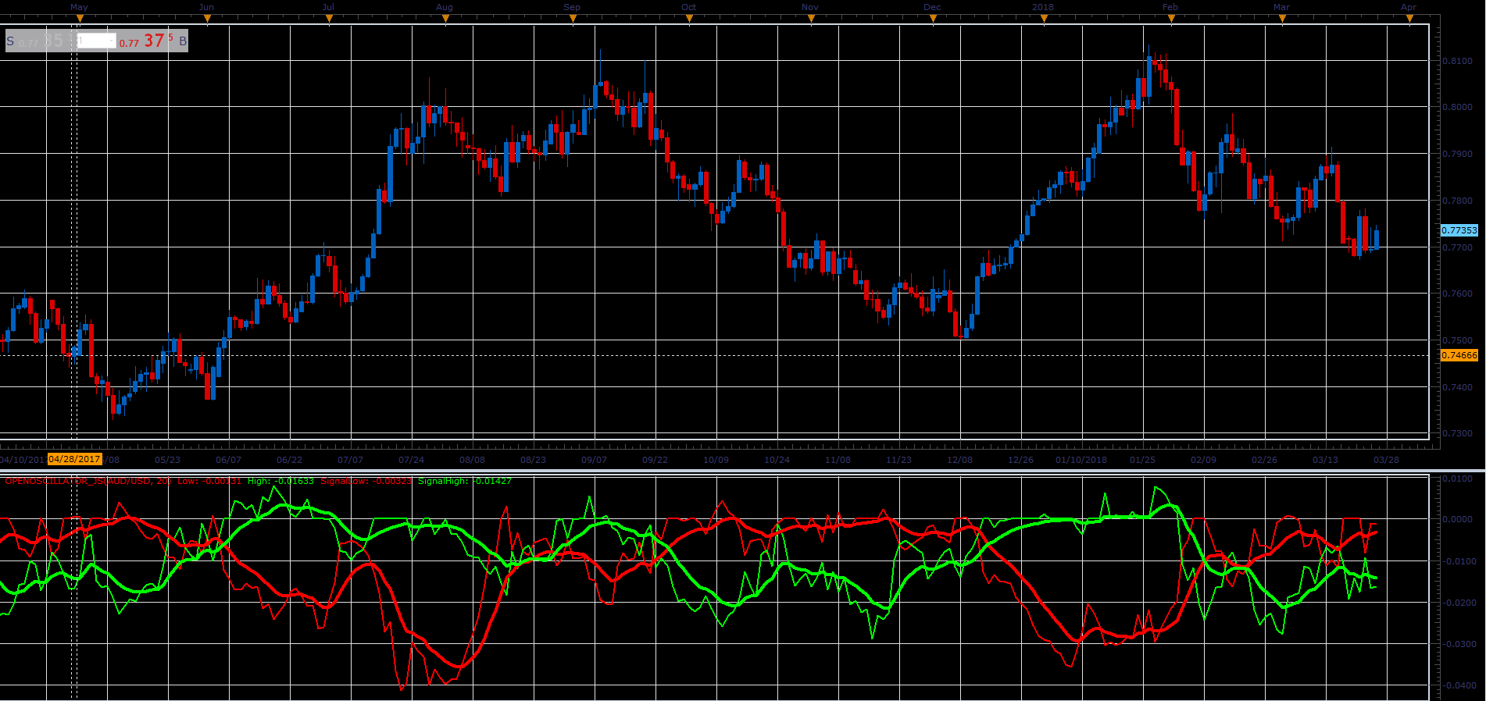
Task: Click the orange Feb marker triangle
Action: point(1170,19)
